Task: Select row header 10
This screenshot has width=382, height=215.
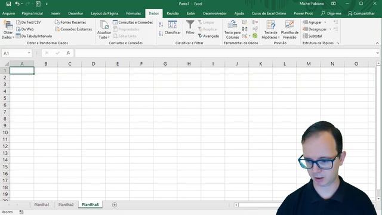Action: click(5, 133)
